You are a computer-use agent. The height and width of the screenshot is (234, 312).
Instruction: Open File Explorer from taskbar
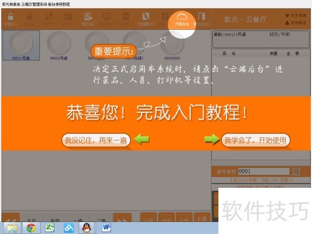12,228
